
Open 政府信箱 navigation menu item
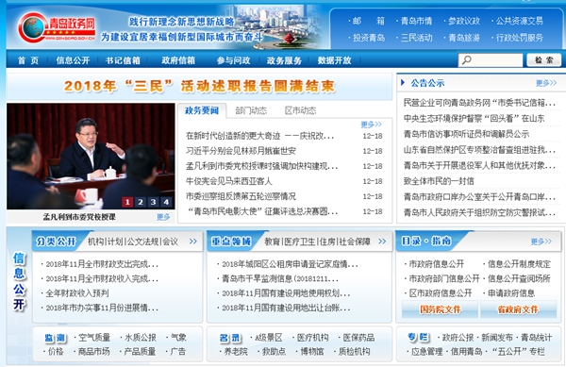tap(178, 60)
